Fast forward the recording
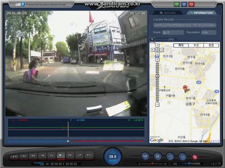 (70, 155)
